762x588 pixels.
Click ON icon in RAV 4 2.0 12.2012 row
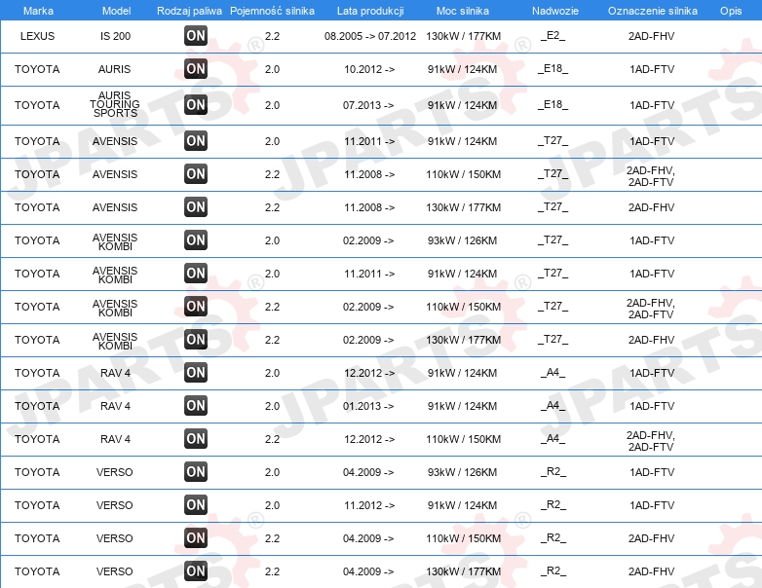pyautogui.click(x=195, y=373)
